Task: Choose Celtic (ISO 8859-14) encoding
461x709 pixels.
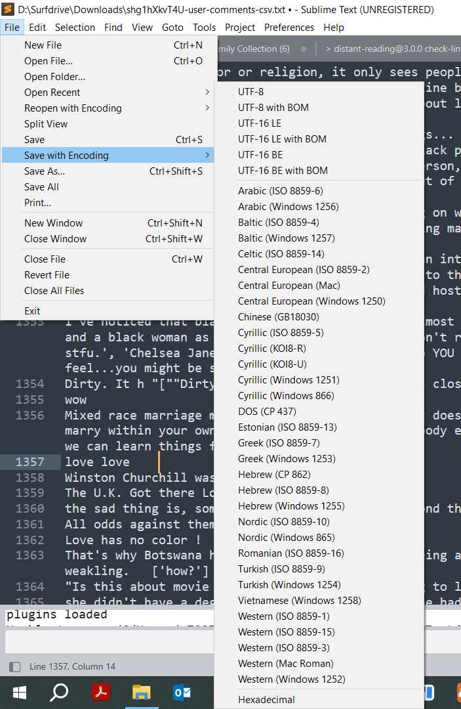Action: 319,254
